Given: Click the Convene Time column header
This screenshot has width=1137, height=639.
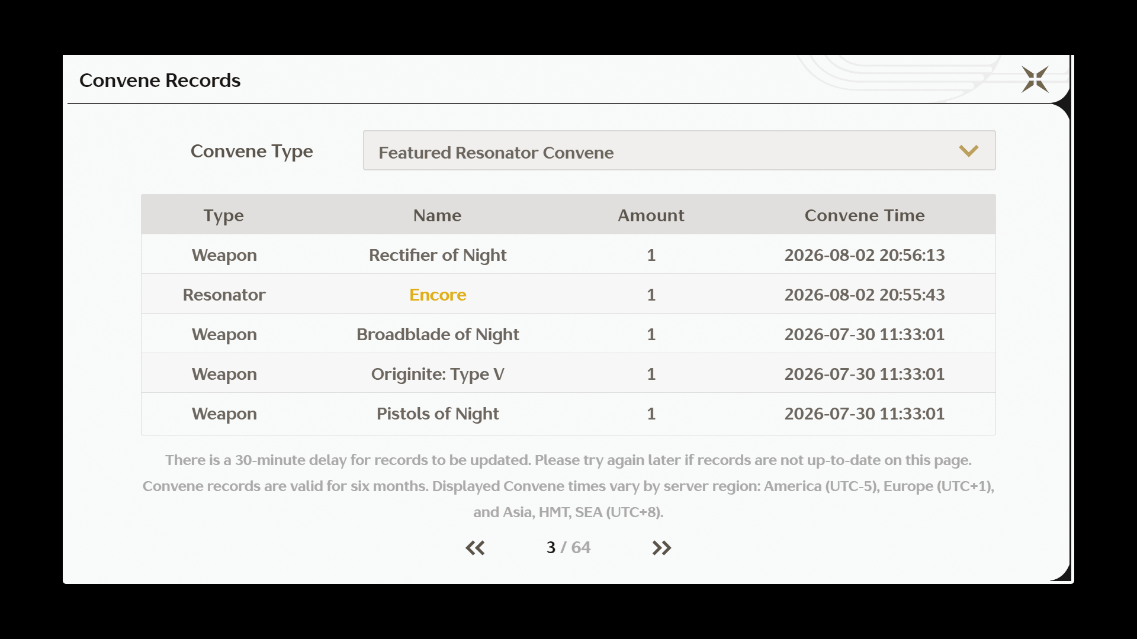Looking at the screenshot, I should click(865, 215).
